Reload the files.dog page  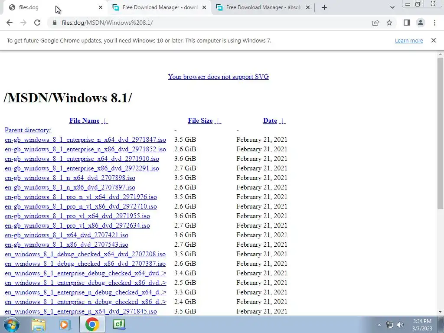pos(37,23)
